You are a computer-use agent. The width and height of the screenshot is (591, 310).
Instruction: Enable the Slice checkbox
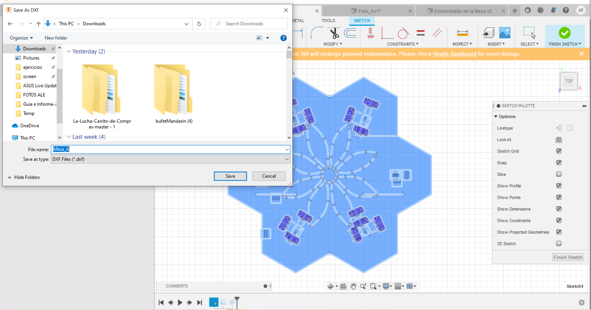tap(559, 174)
